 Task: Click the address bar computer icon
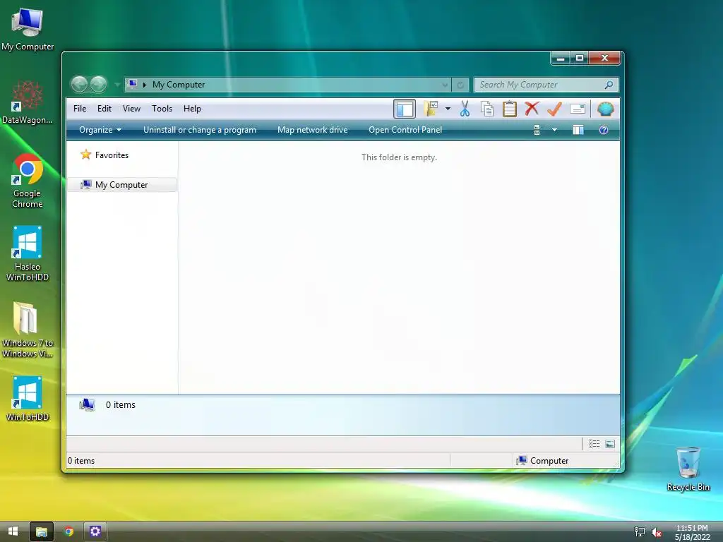pyautogui.click(x=133, y=85)
